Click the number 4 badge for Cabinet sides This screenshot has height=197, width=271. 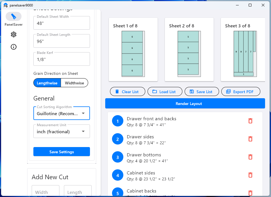pos(117,175)
